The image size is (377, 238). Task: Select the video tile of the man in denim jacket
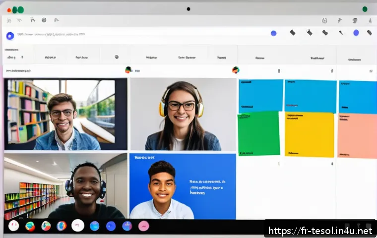[x=65, y=114]
